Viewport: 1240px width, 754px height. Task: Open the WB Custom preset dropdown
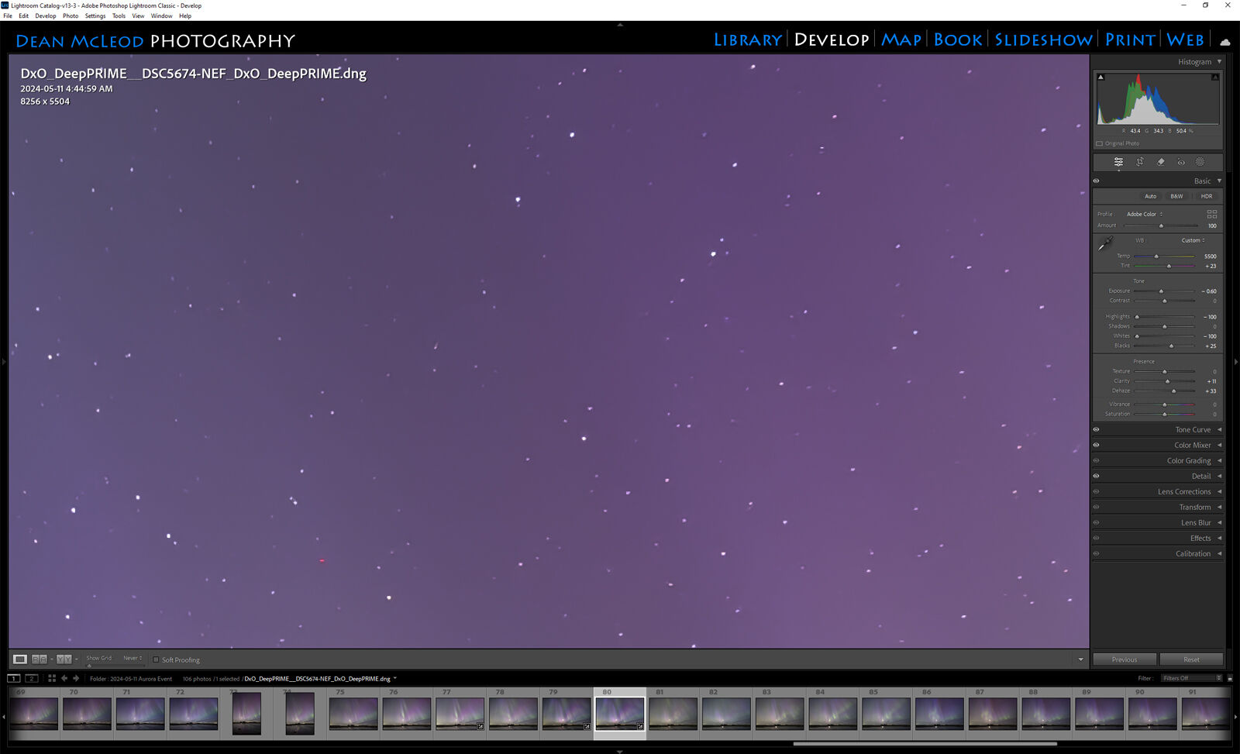(1193, 240)
